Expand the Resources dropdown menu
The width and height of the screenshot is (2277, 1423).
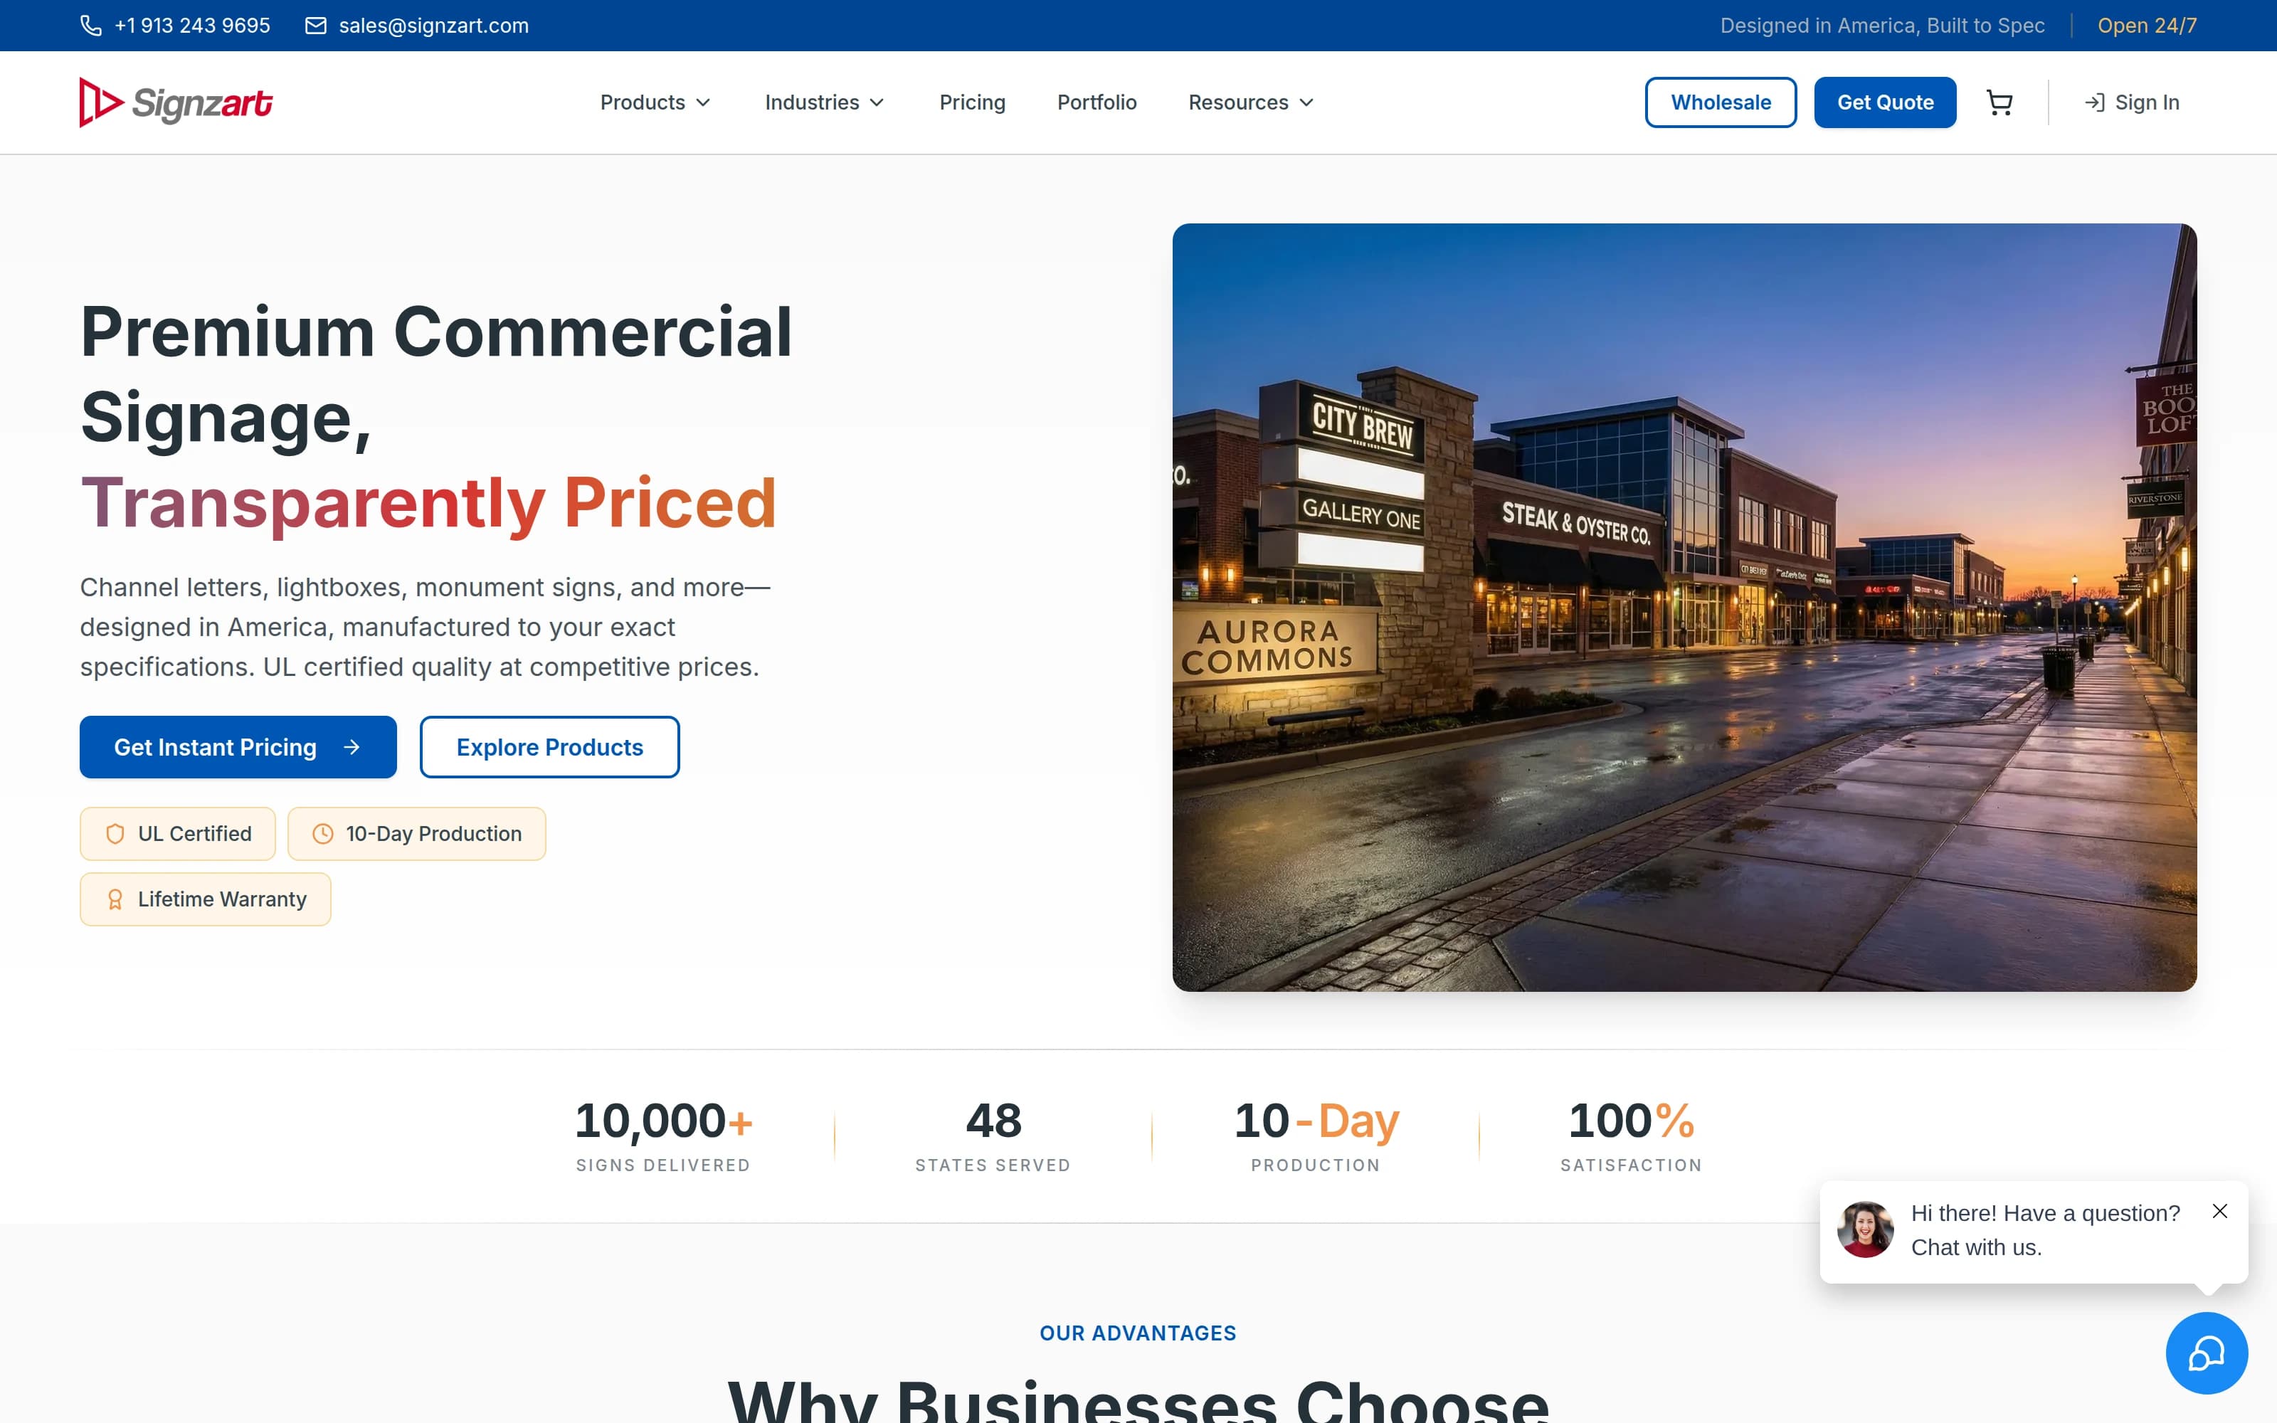click(1252, 102)
